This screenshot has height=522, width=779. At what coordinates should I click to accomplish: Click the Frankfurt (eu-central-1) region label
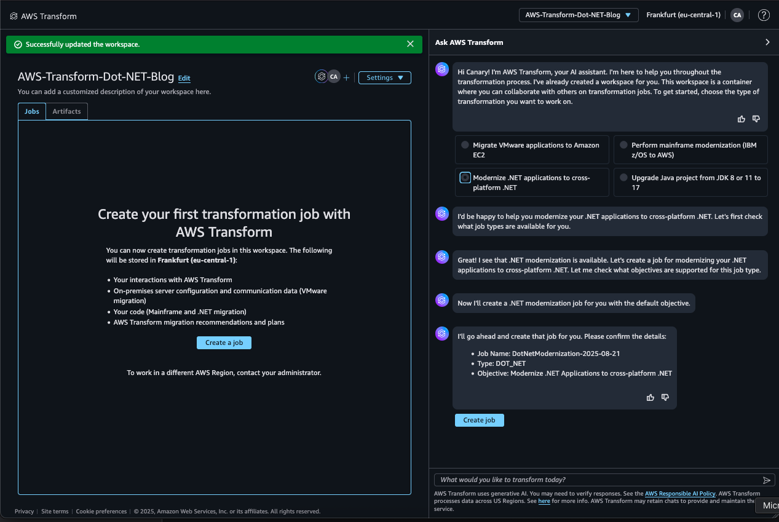(683, 15)
